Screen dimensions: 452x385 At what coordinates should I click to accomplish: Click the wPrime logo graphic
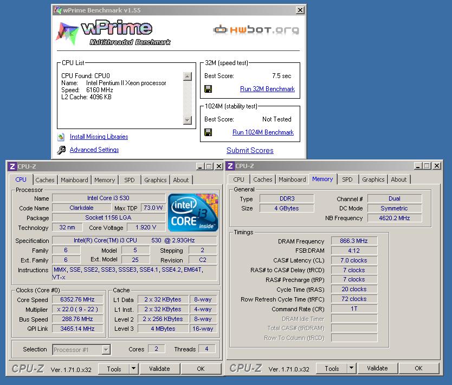point(113,33)
